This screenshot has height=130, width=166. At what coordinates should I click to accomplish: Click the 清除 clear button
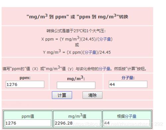92,95
